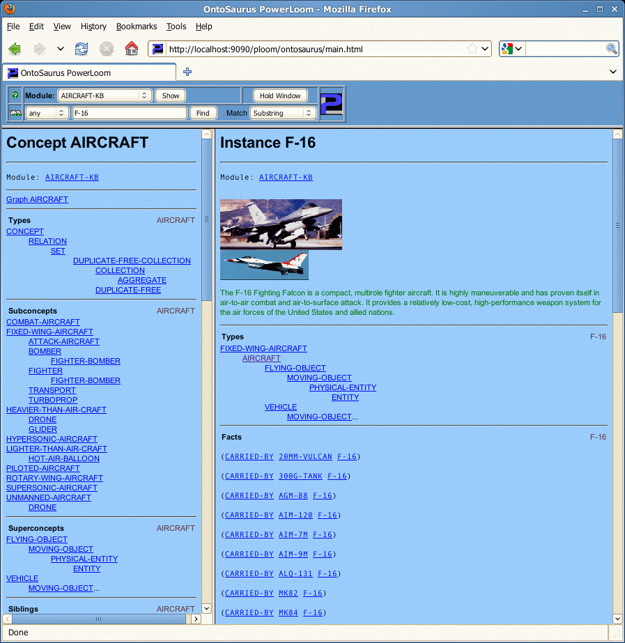Click the search magnifier icon
The image size is (625, 643).
click(x=612, y=49)
